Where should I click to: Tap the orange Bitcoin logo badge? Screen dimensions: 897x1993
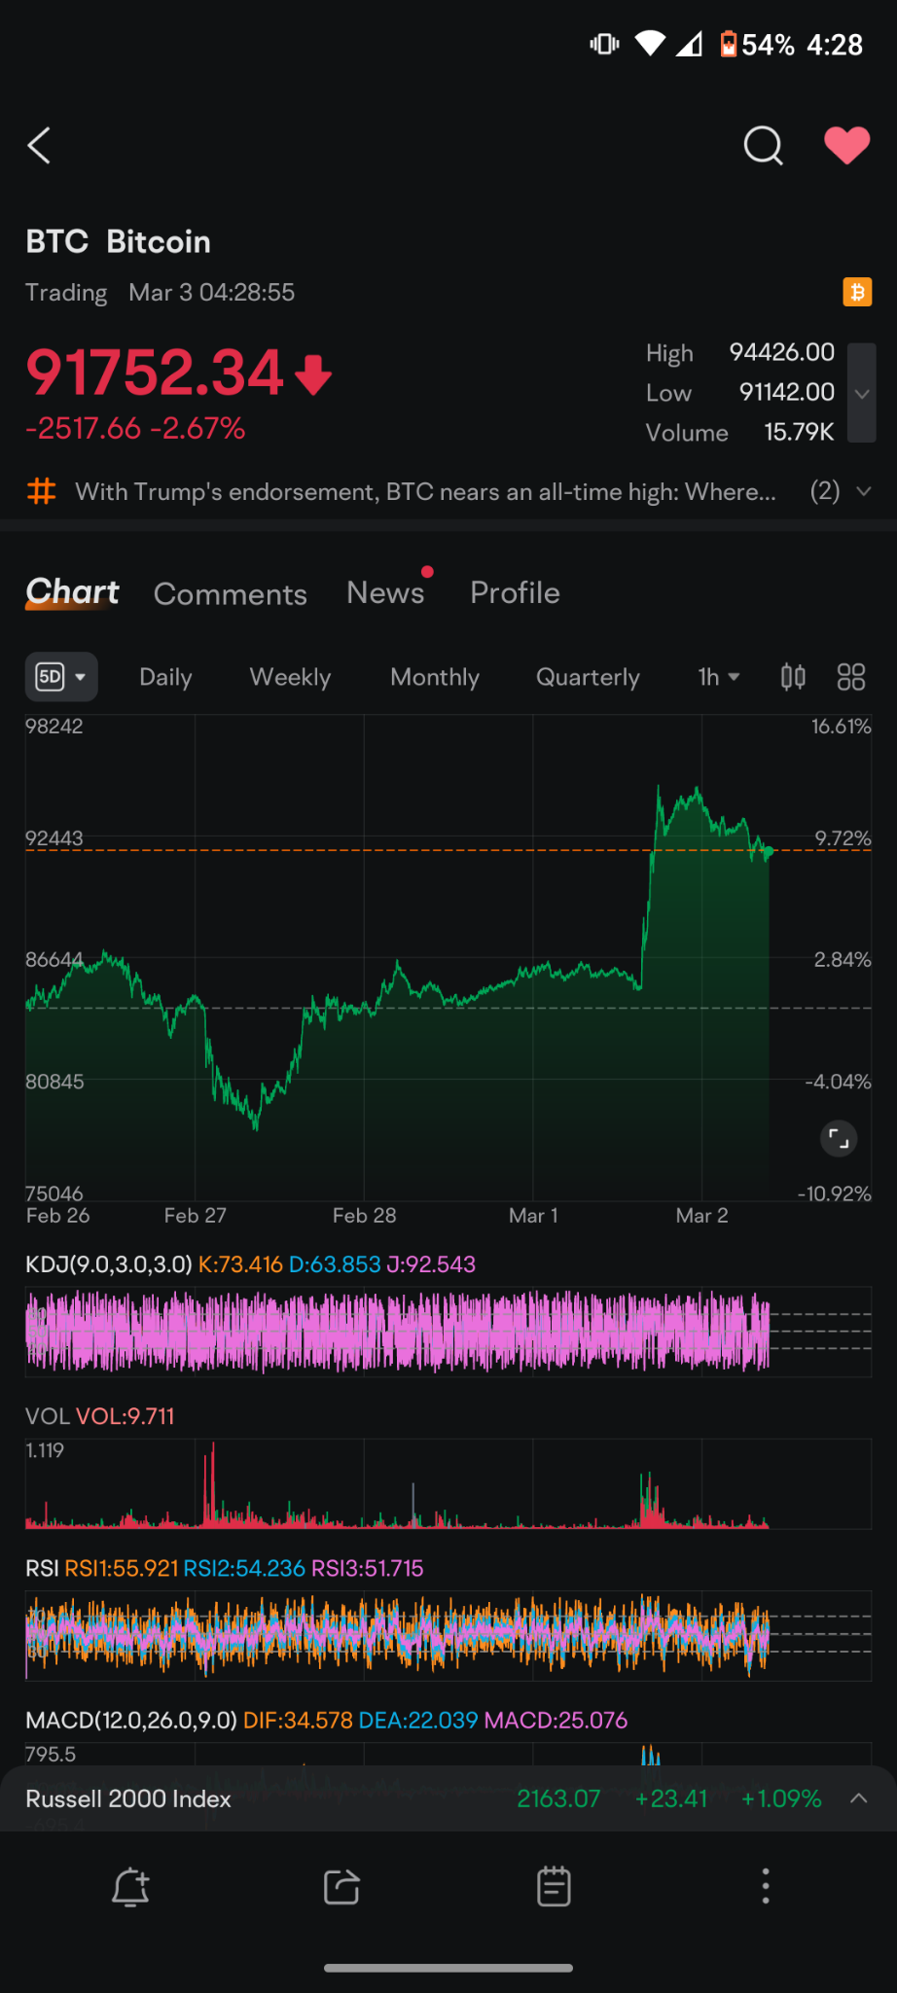(857, 292)
